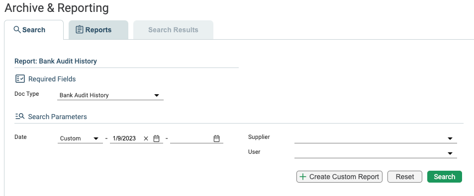The height and width of the screenshot is (196, 474).
Task: Click the green Search button
Action: pyautogui.click(x=444, y=177)
